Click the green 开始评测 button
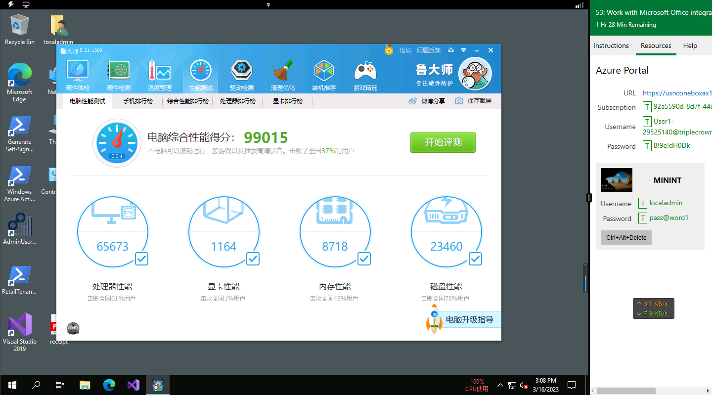This screenshot has height=395, width=712. point(443,142)
